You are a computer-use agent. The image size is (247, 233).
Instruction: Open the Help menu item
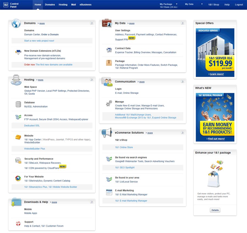click(227, 5)
